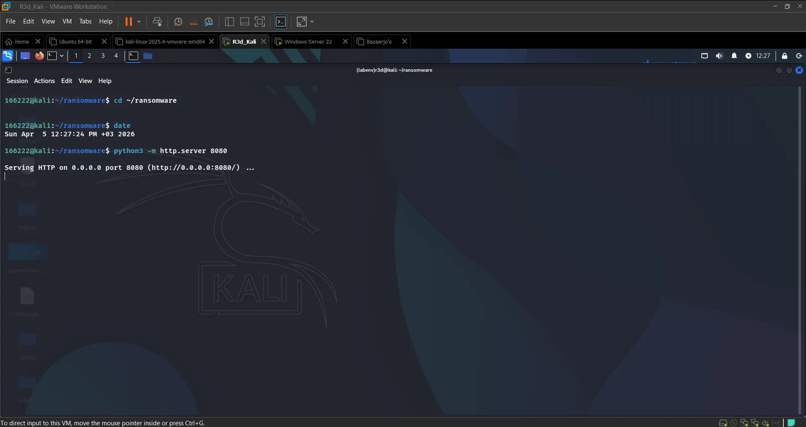This screenshot has height=427, width=806.
Task: Toggle the VMware thumbnail bar
Action: click(244, 21)
